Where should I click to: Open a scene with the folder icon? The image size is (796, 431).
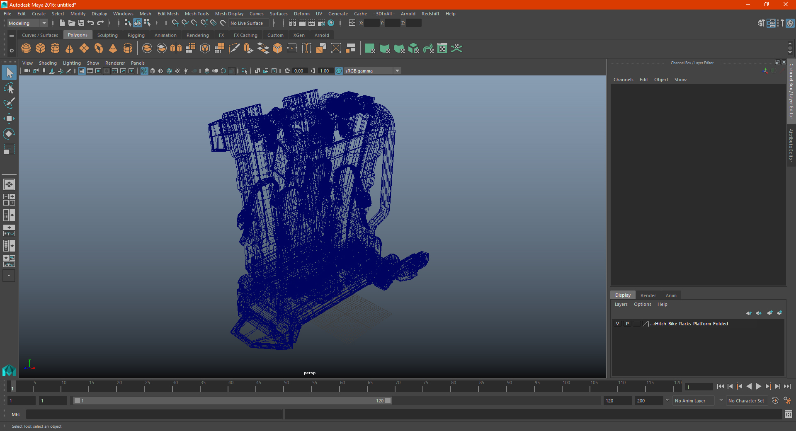[x=72, y=23]
